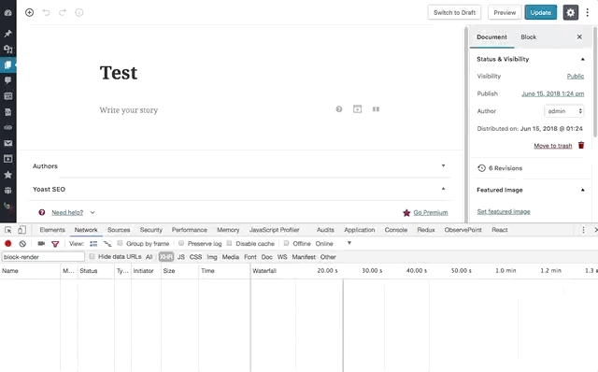Open the Public visibility link

click(x=576, y=77)
